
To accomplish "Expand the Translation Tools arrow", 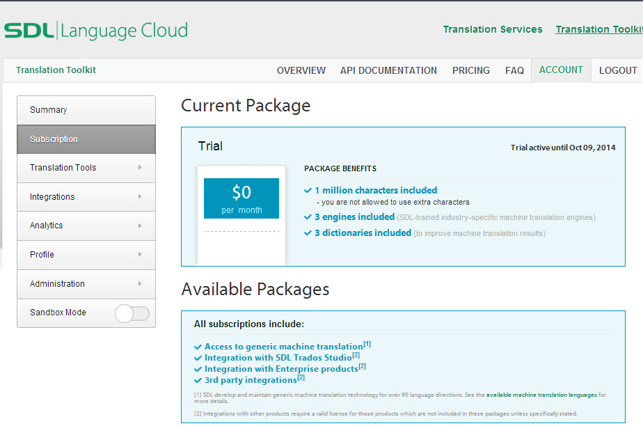I will click(x=140, y=168).
